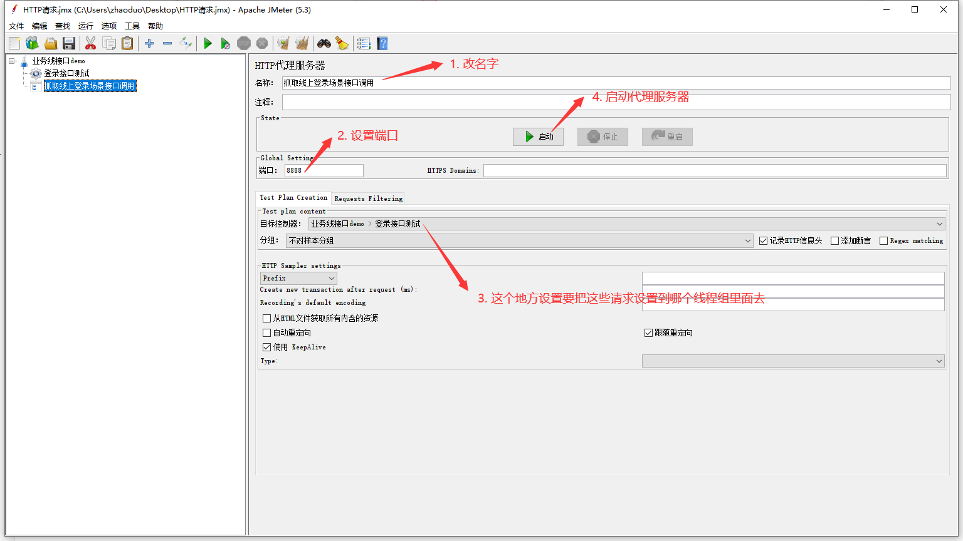
Task: Click the Save (floppy disk) toolbar icon
Action: 69,43
